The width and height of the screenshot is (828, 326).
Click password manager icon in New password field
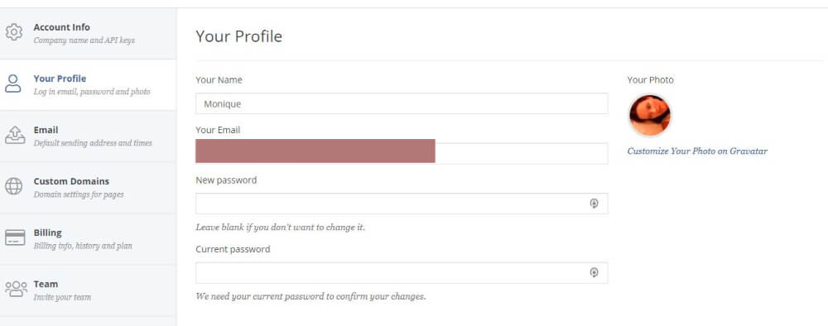click(x=594, y=204)
